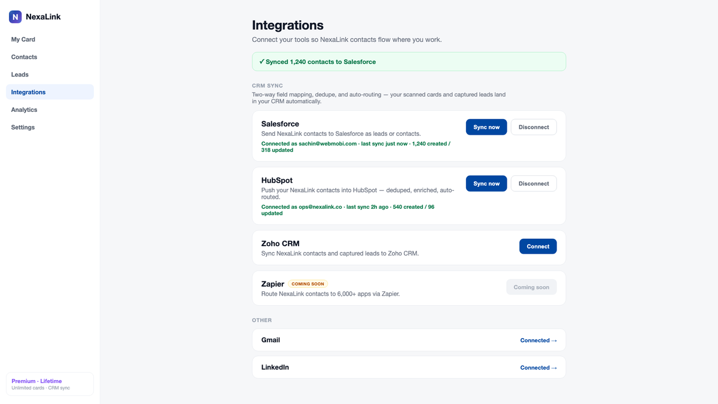Click Salesforce connected status text
Viewport: 718px width, 404px height.
tap(356, 147)
